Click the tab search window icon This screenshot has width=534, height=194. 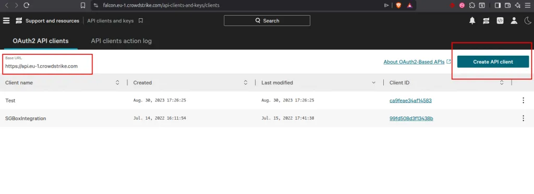[x=482, y=5]
